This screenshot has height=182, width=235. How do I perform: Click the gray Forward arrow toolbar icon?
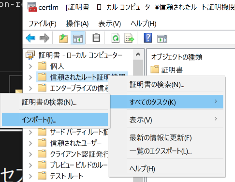click(44, 38)
